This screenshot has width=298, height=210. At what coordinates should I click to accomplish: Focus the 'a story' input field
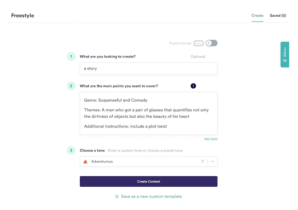click(148, 68)
